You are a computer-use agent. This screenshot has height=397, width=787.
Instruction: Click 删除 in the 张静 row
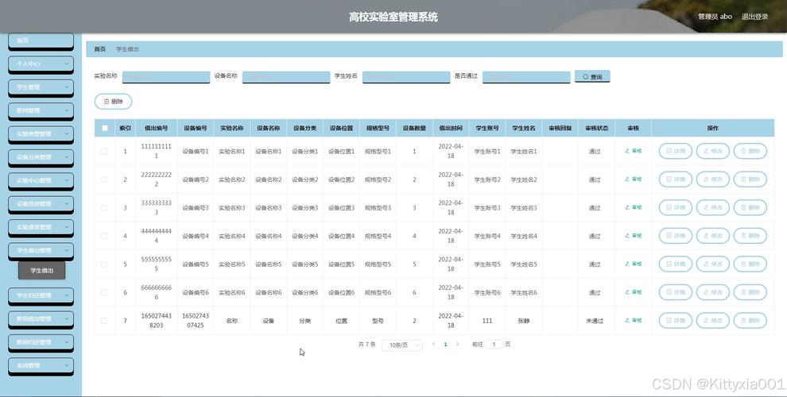point(750,320)
